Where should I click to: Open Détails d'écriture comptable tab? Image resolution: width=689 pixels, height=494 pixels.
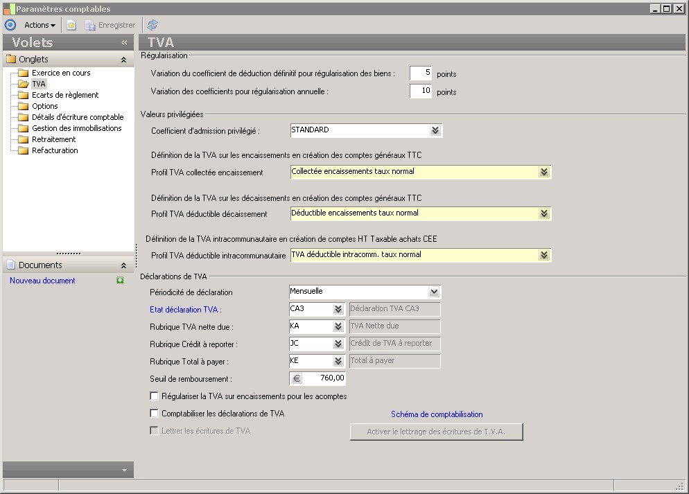click(78, 117)
